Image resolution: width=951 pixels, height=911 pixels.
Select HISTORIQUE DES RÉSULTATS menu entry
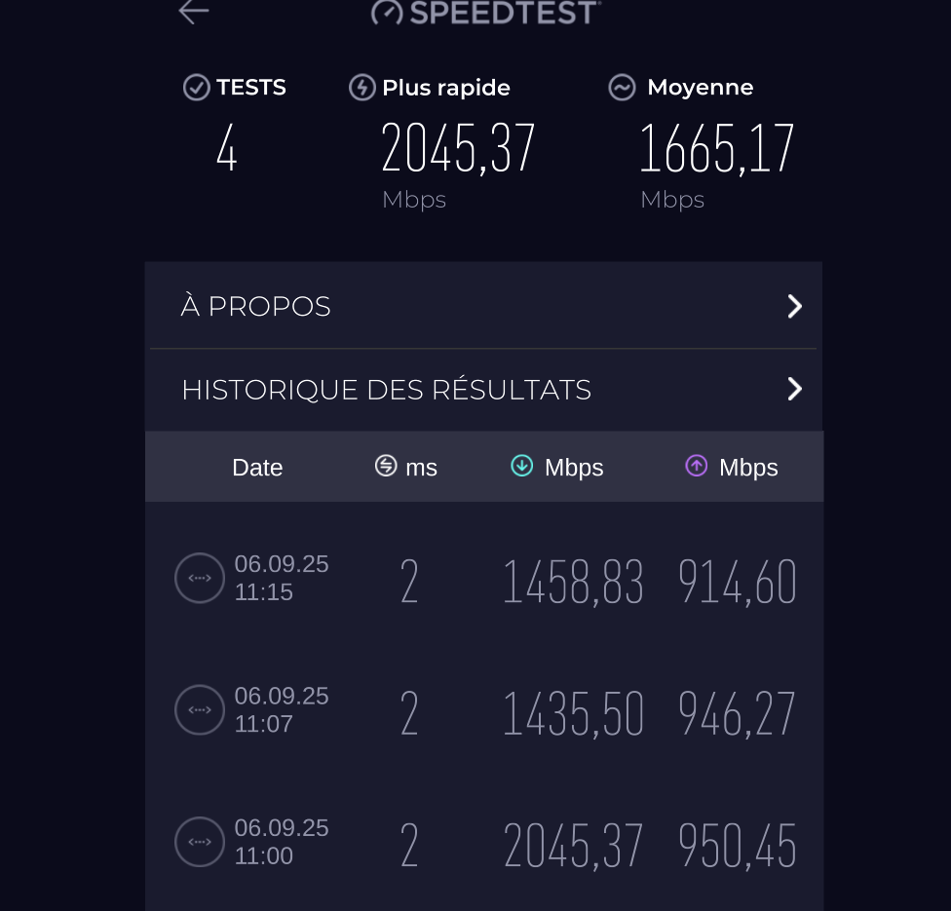pos(386,390)
